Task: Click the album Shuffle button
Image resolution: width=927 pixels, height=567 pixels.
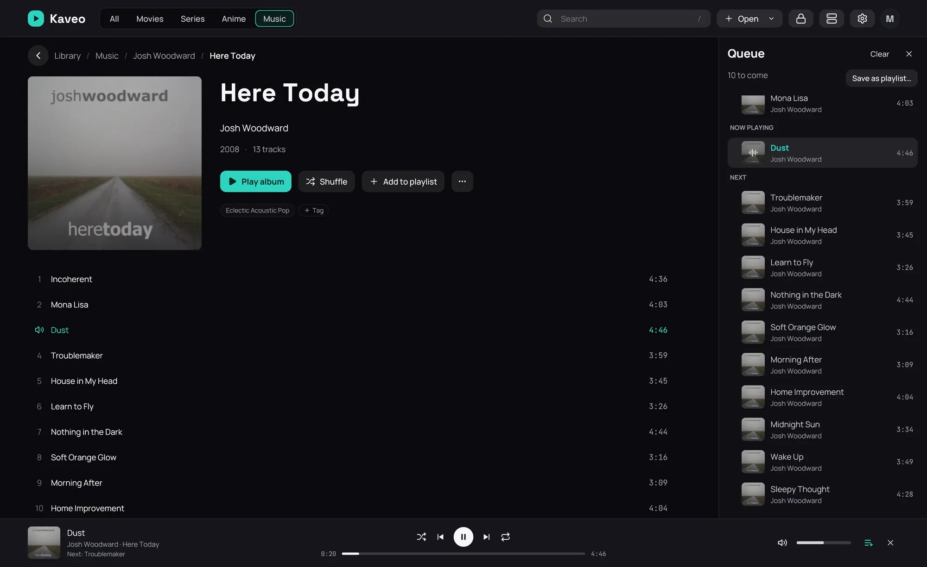Action: tap(326, 181)
